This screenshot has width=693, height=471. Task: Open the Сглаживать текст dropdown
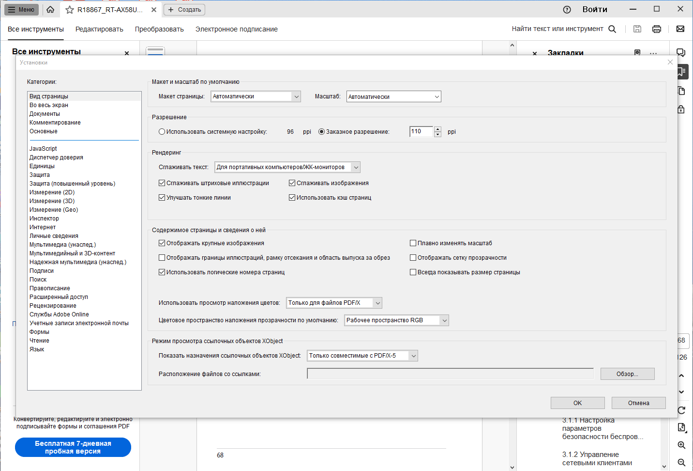point(287,167)
